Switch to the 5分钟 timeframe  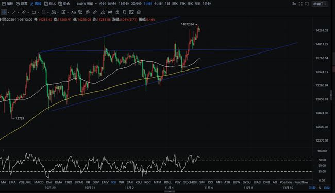point(112,4)
